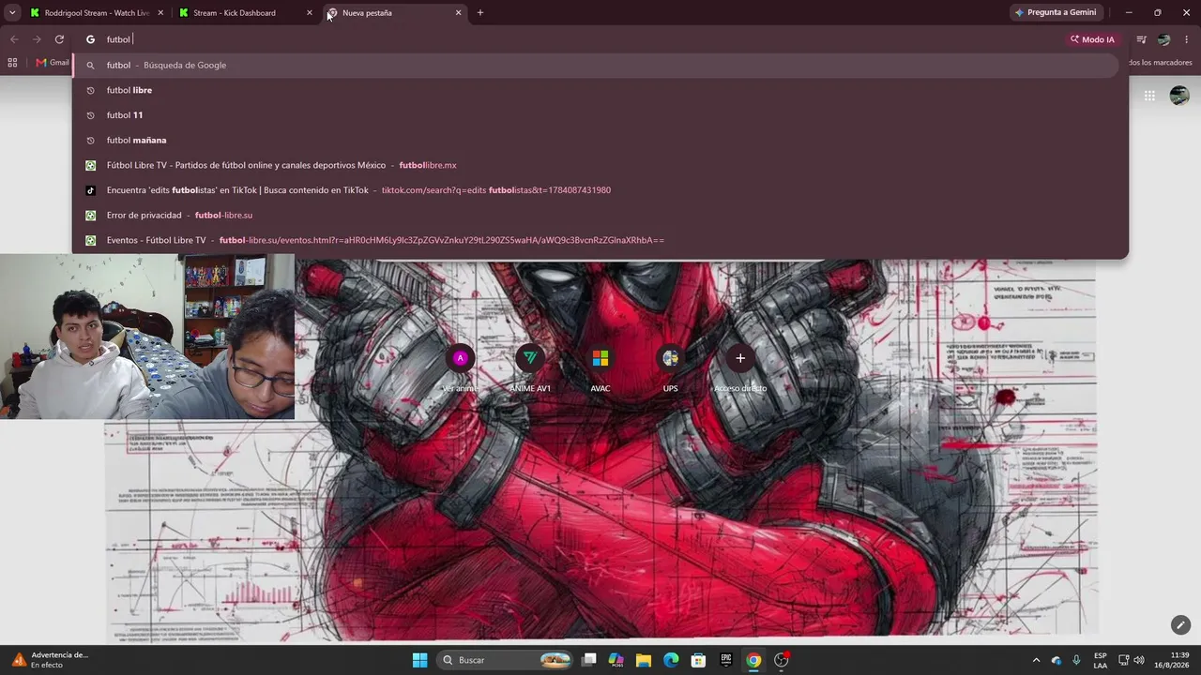Screen dimensions: 1201x675
Task: Switch to Google Chrome on the taskbar
Action: pos(753,660)
